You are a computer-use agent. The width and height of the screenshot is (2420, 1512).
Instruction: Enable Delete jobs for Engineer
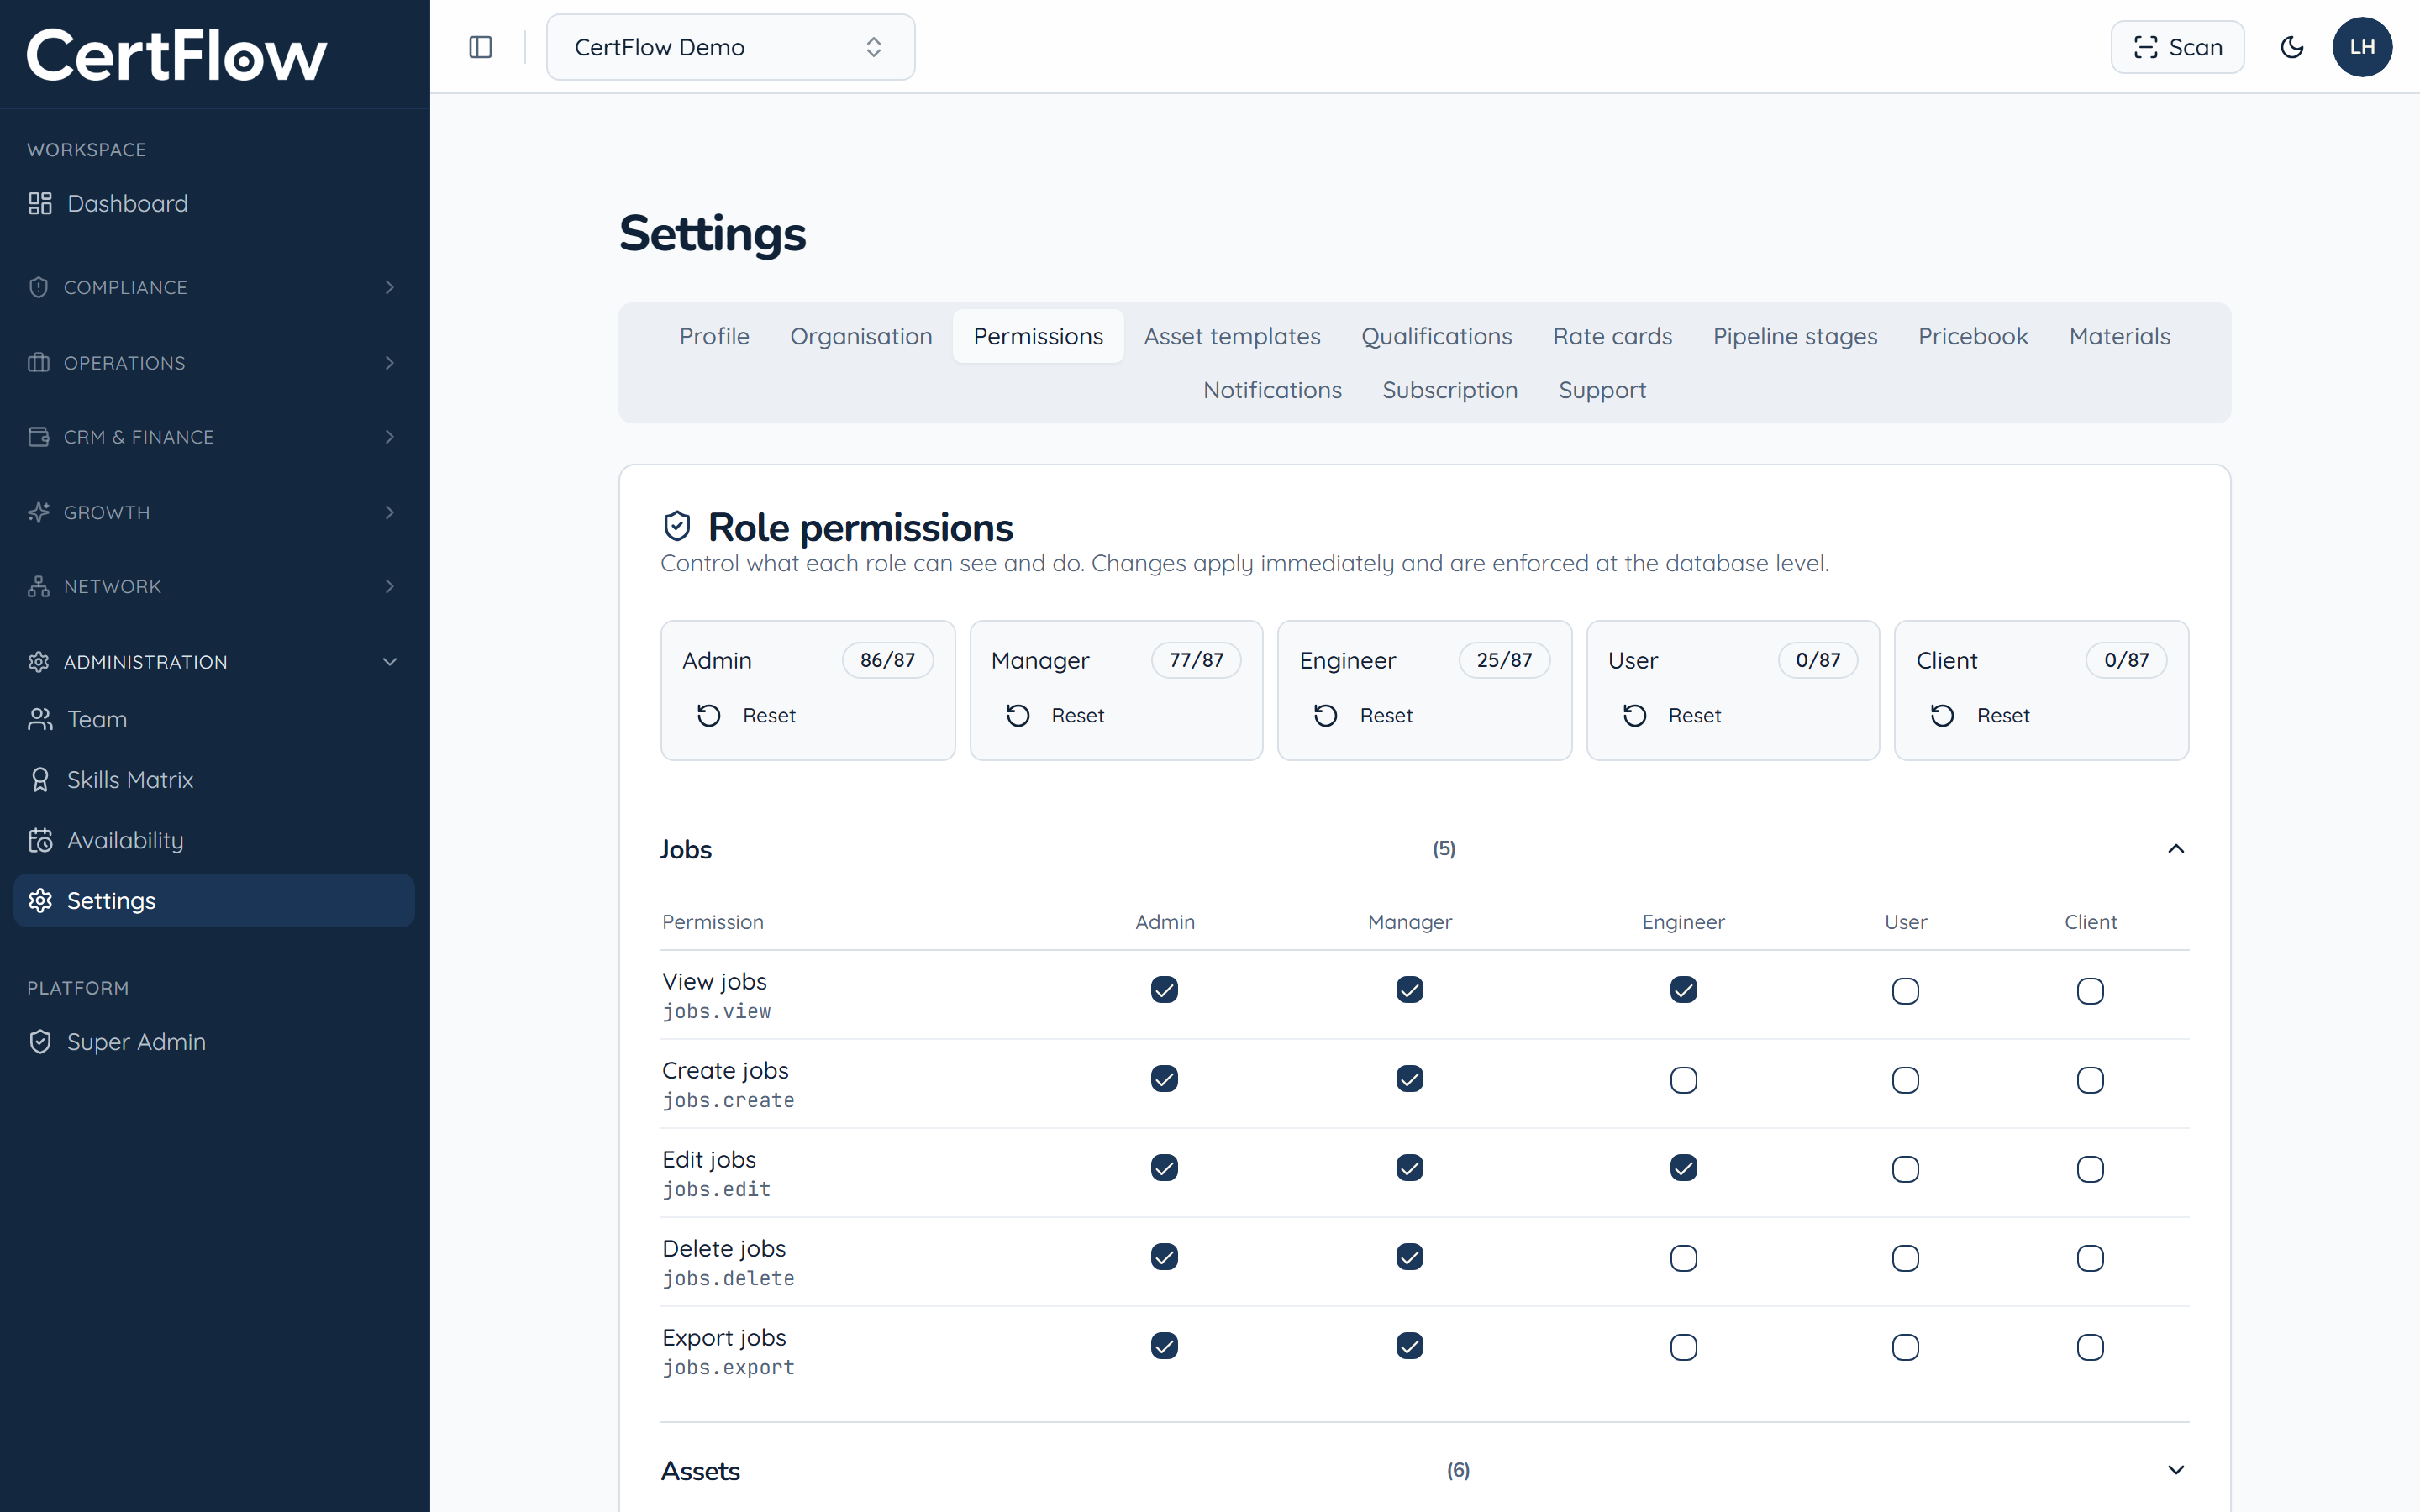pyautogui.click(x=1683, y=1258)
